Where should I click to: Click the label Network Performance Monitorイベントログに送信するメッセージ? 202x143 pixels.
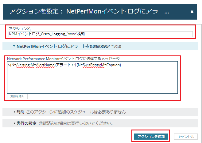coord(63,59)
